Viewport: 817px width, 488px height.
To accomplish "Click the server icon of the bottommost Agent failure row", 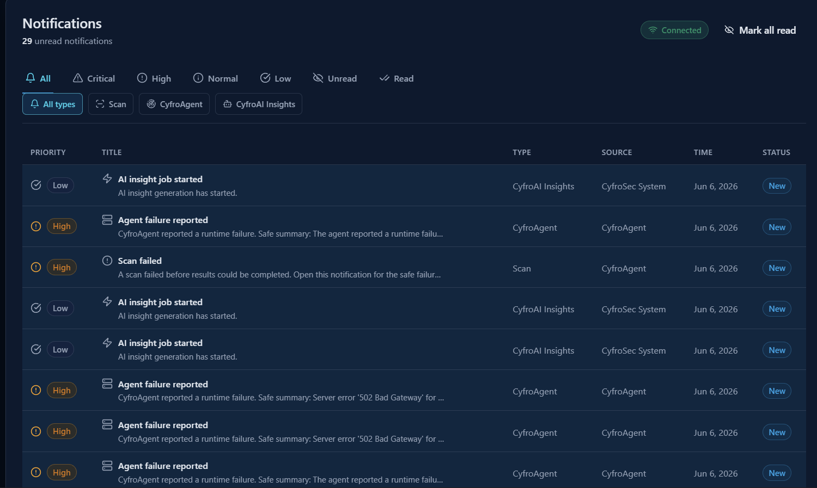I will [x=107, y=466].
